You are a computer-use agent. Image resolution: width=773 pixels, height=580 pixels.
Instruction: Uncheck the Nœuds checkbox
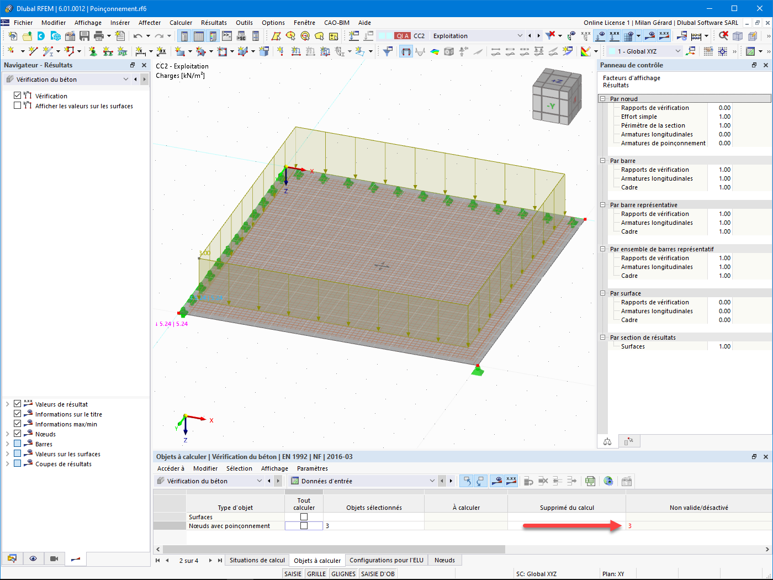pos(17,434)
